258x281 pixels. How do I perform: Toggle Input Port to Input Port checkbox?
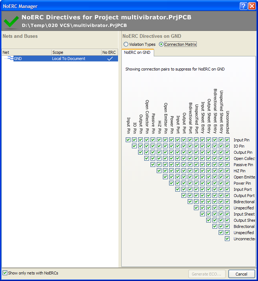(x=177, y=189)
